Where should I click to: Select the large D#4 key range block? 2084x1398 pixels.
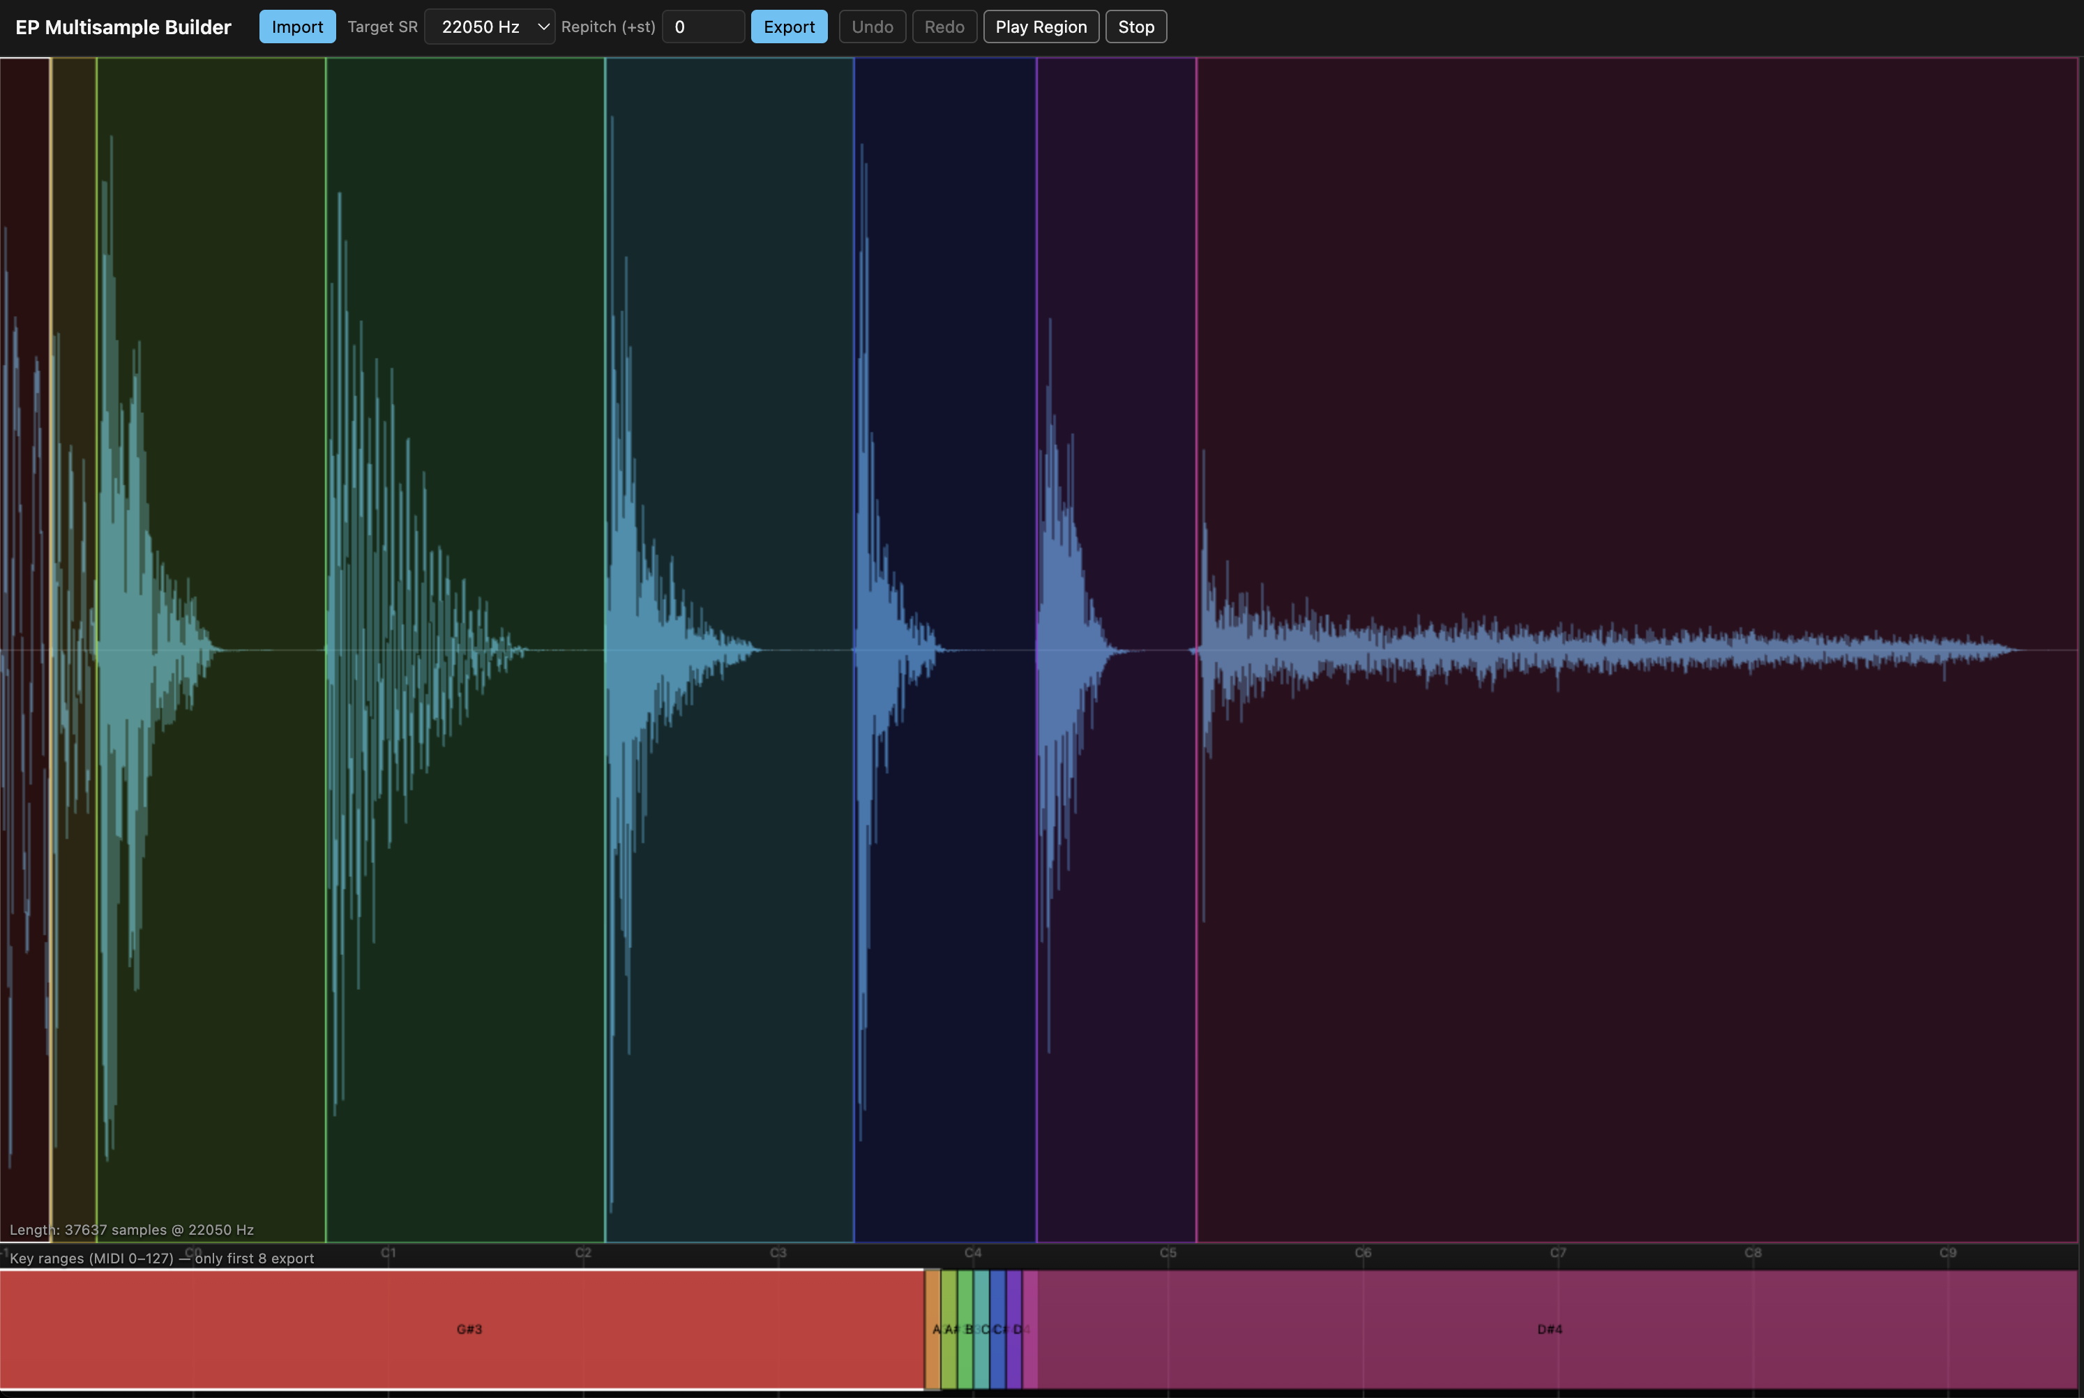coord(1549,1328)
